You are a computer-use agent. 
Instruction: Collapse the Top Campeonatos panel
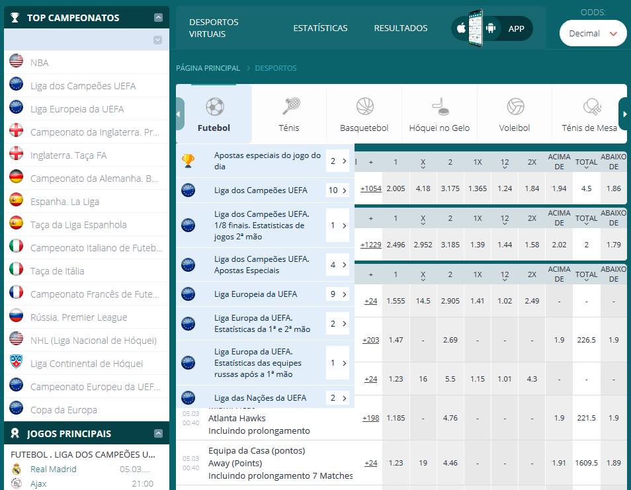tap(157, 18)
